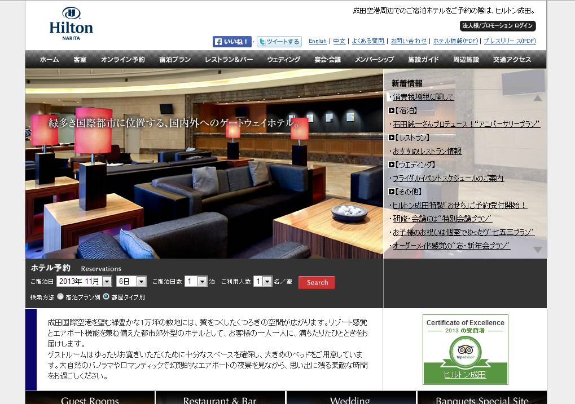Open the お問い合わせ link

click(409, 41)
